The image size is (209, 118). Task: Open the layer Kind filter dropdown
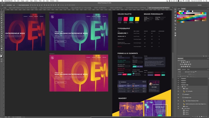[181, 72]
